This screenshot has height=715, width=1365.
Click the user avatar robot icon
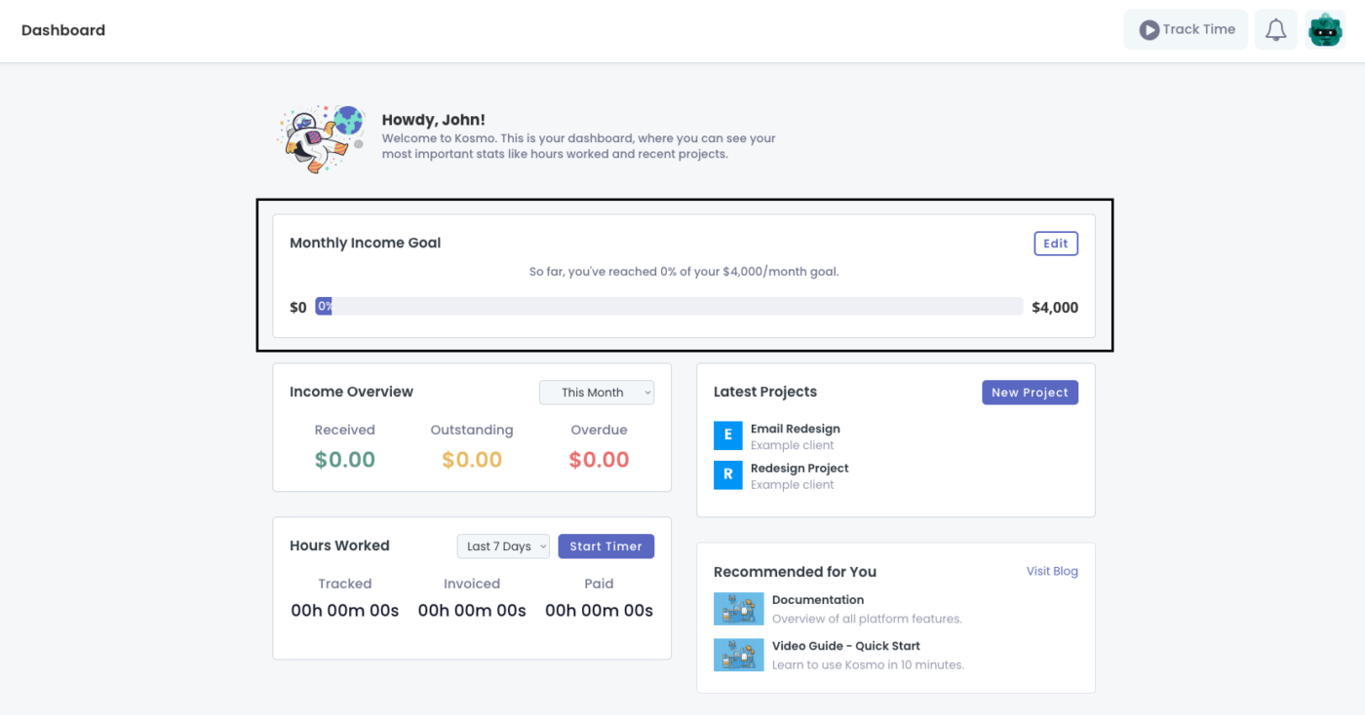pos(1325,30)
